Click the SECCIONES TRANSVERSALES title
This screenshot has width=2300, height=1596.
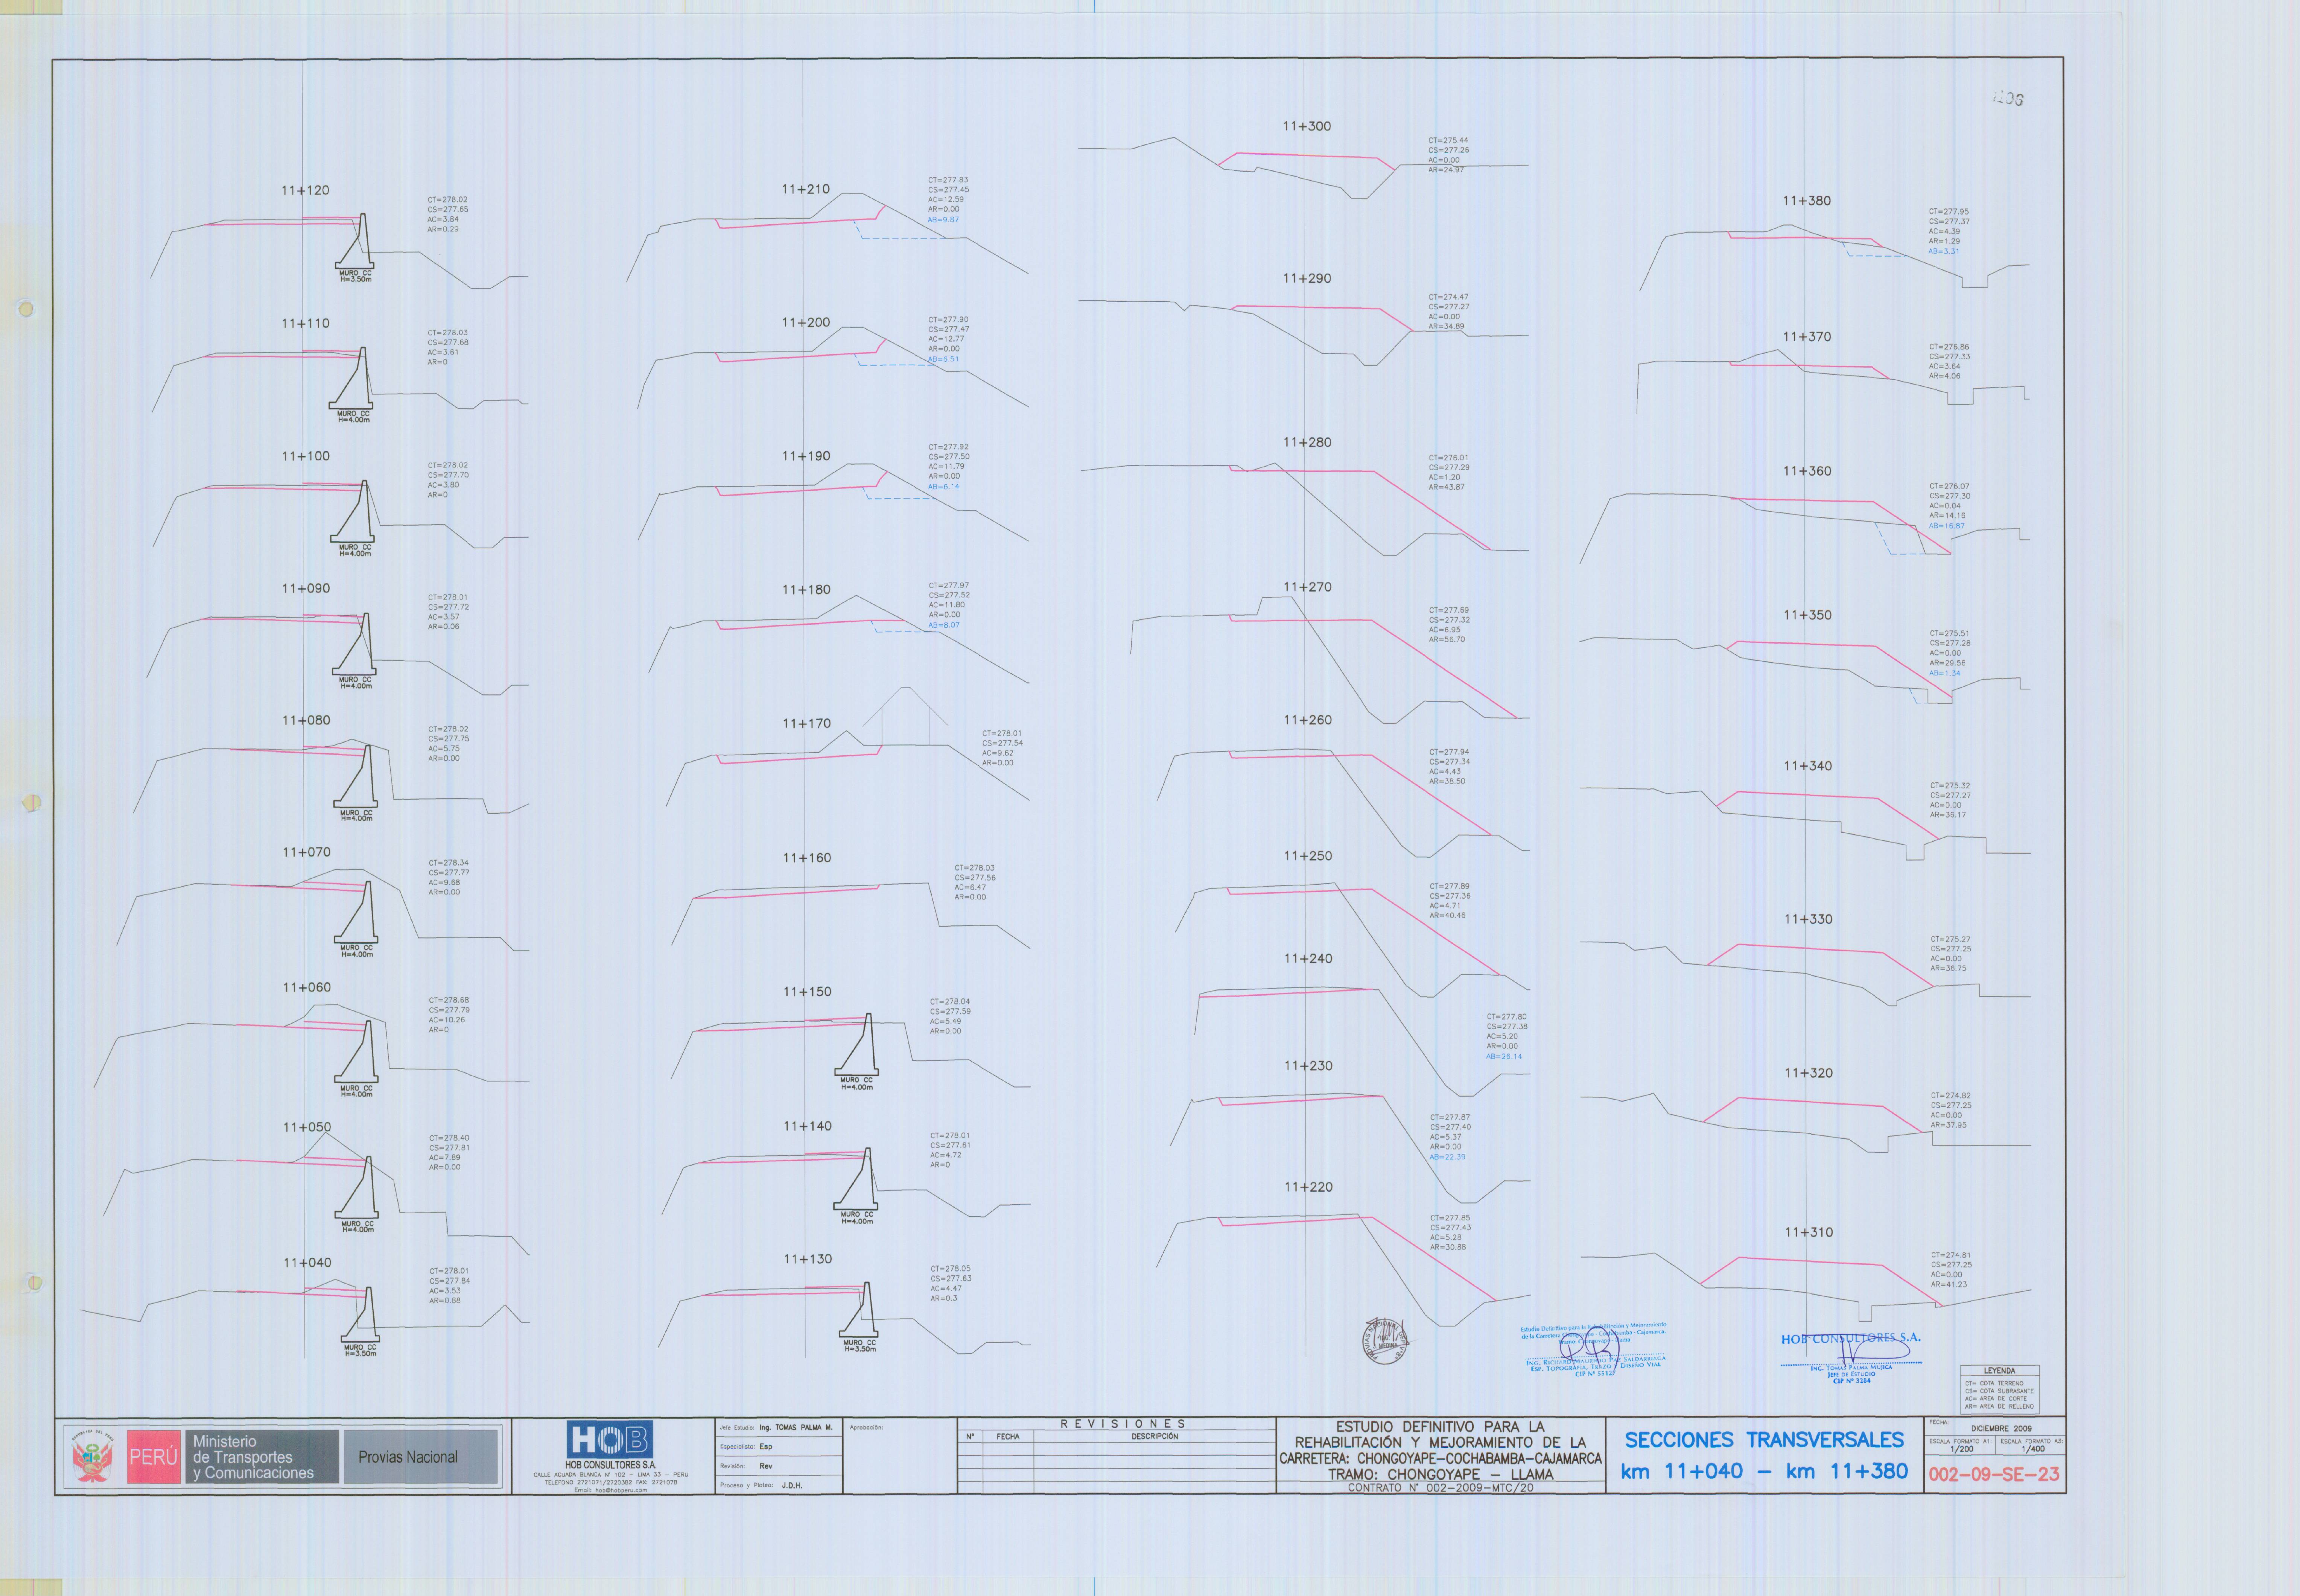point(1764,1440)
